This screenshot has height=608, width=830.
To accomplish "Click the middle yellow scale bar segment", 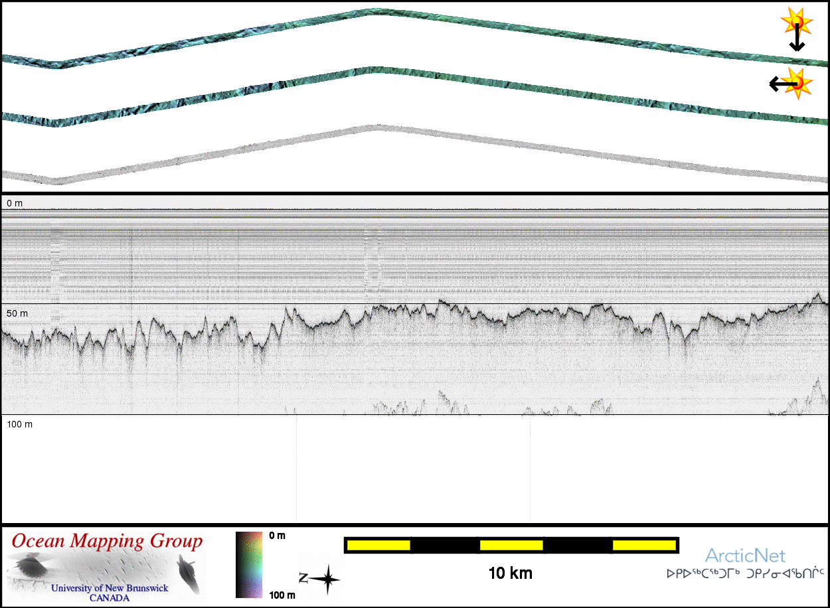I will [x=511, y=545].
